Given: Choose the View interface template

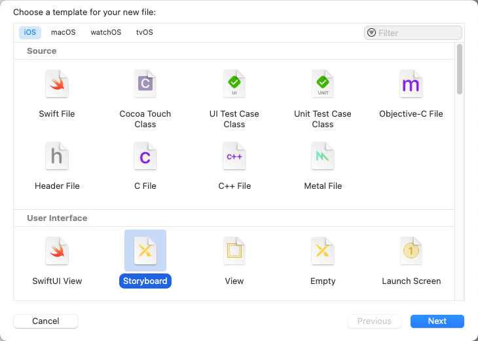Looking at the screenshot, I should click(x=234, y=252).
